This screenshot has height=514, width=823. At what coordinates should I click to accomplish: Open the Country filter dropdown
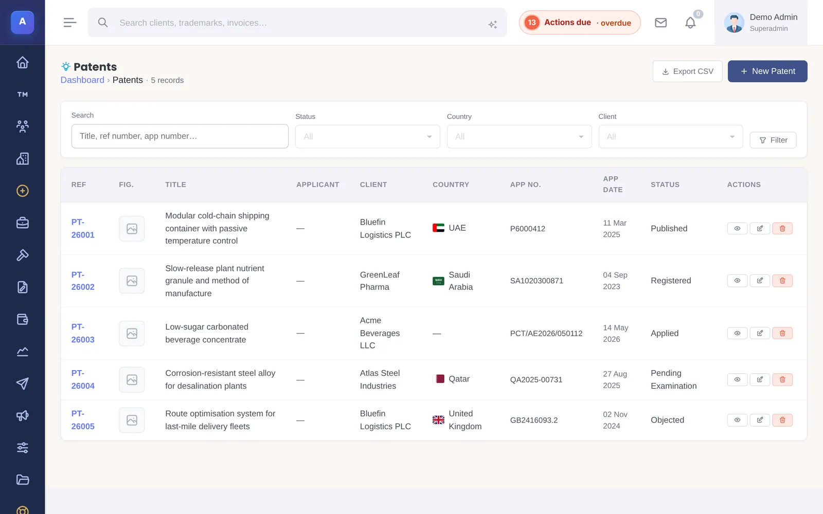click(x=519, y=137)
